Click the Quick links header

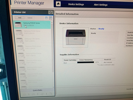point(38,90)
